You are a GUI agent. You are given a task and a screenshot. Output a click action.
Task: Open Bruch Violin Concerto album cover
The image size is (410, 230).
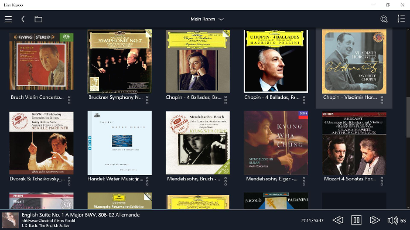tap(42, 61)
